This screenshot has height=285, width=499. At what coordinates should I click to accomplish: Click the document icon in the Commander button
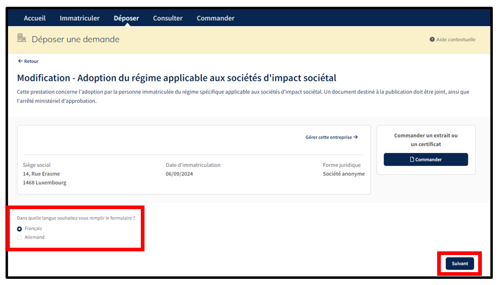pos(411,160)
